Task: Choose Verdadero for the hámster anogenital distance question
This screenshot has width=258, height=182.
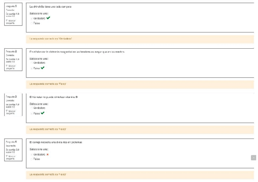Action: (31, 63)
